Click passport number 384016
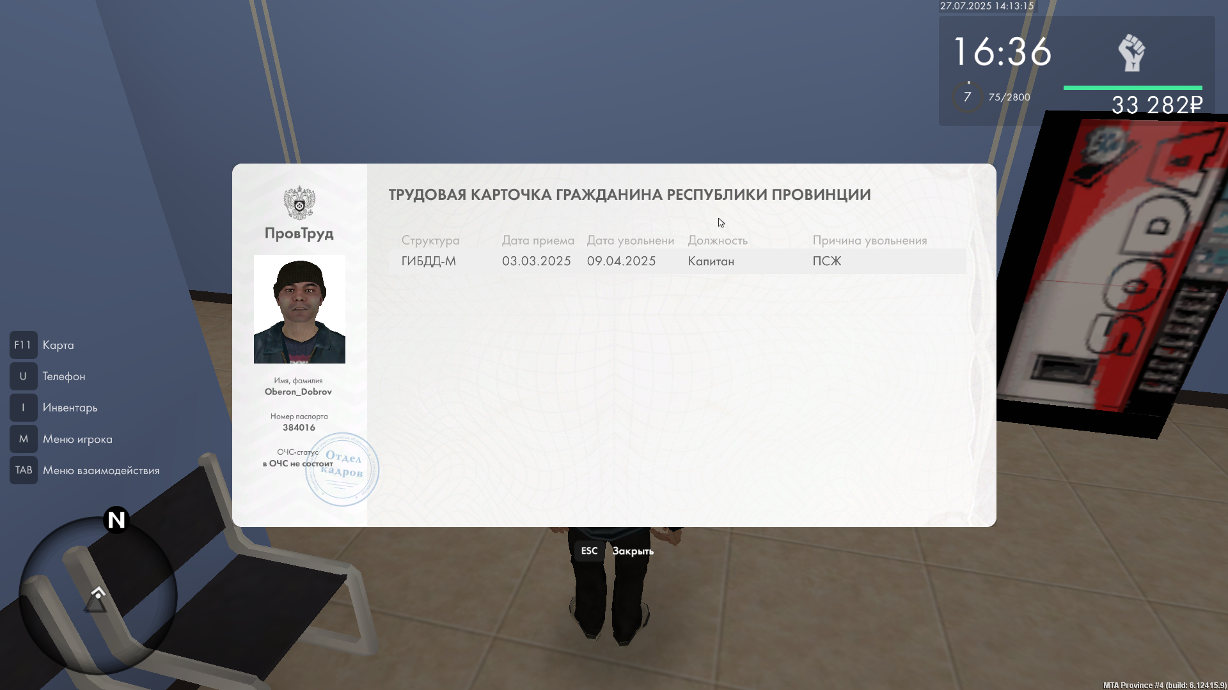This screenshot has width=1228, height=690. pyautogui.click(x=299, y=427)
